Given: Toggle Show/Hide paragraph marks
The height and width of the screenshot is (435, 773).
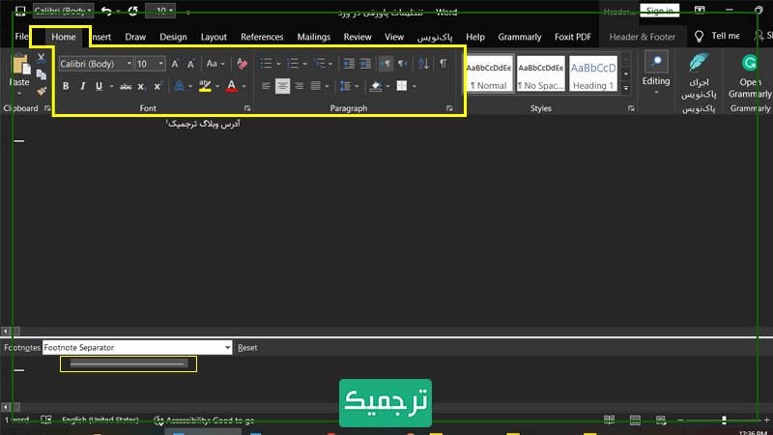Looking at the screenshot, I should [x=443, y=64].
